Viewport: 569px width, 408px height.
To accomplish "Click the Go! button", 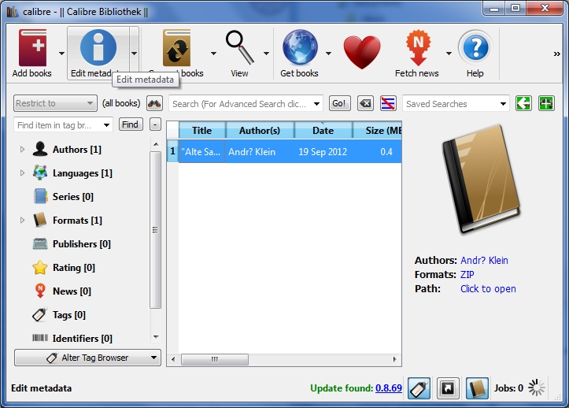I will tap(339, 103).
